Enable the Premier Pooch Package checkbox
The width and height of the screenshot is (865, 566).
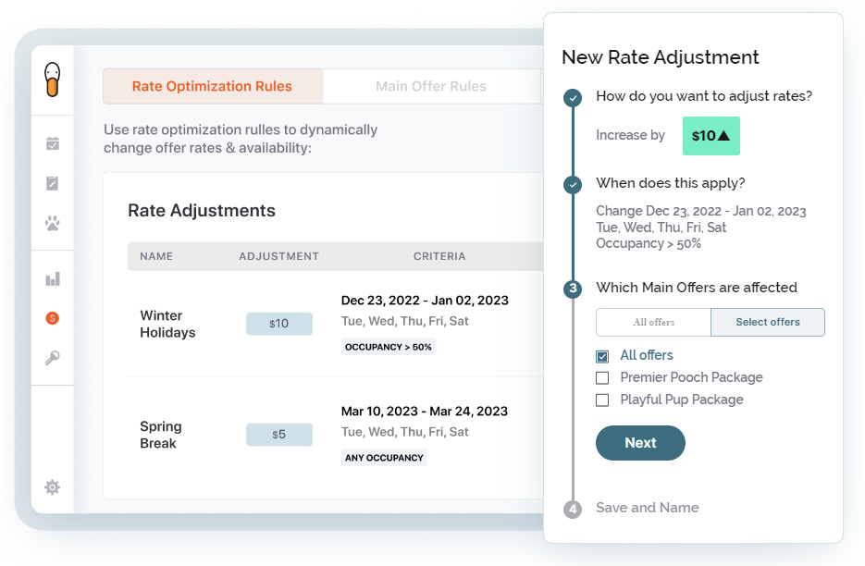click(x=602, y=377)
